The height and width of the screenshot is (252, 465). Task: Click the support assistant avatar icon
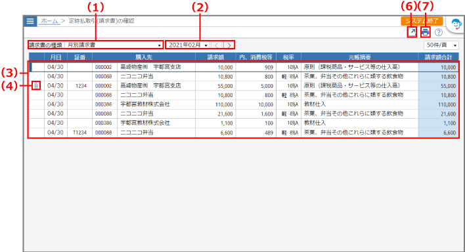click(x=456, y=24)
